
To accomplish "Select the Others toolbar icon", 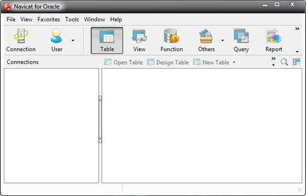I will pos(207,40).
